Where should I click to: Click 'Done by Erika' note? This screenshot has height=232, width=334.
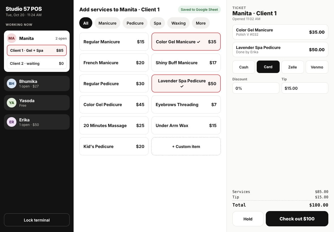point(247,52)
